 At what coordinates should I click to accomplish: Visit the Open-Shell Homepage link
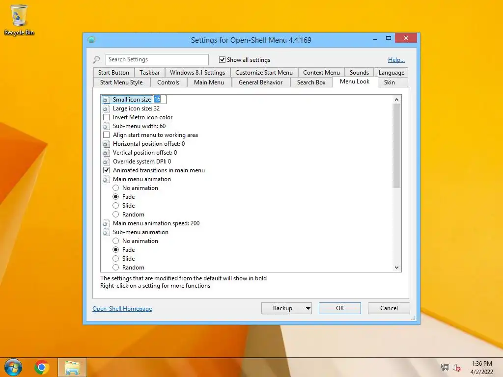(x=122, y=309)
